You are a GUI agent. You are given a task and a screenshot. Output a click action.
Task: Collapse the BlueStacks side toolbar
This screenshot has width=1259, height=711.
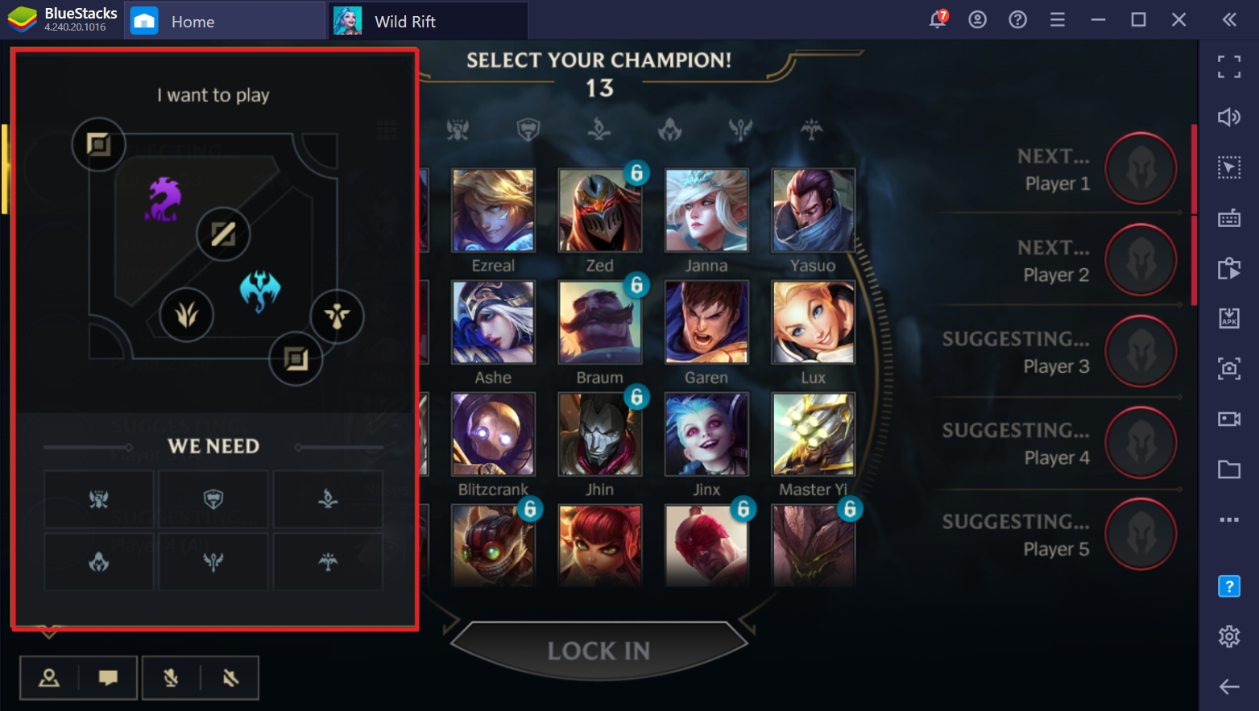tap(1229, 20)
